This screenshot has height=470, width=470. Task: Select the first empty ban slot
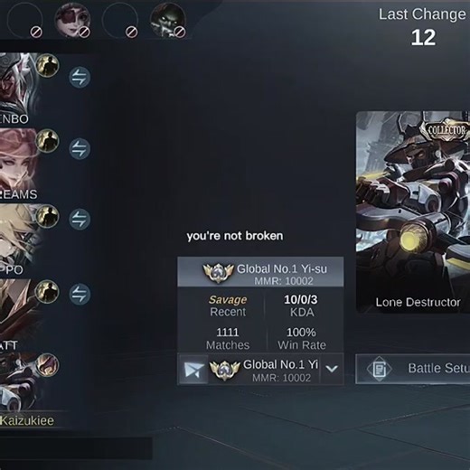click(24, 20)
